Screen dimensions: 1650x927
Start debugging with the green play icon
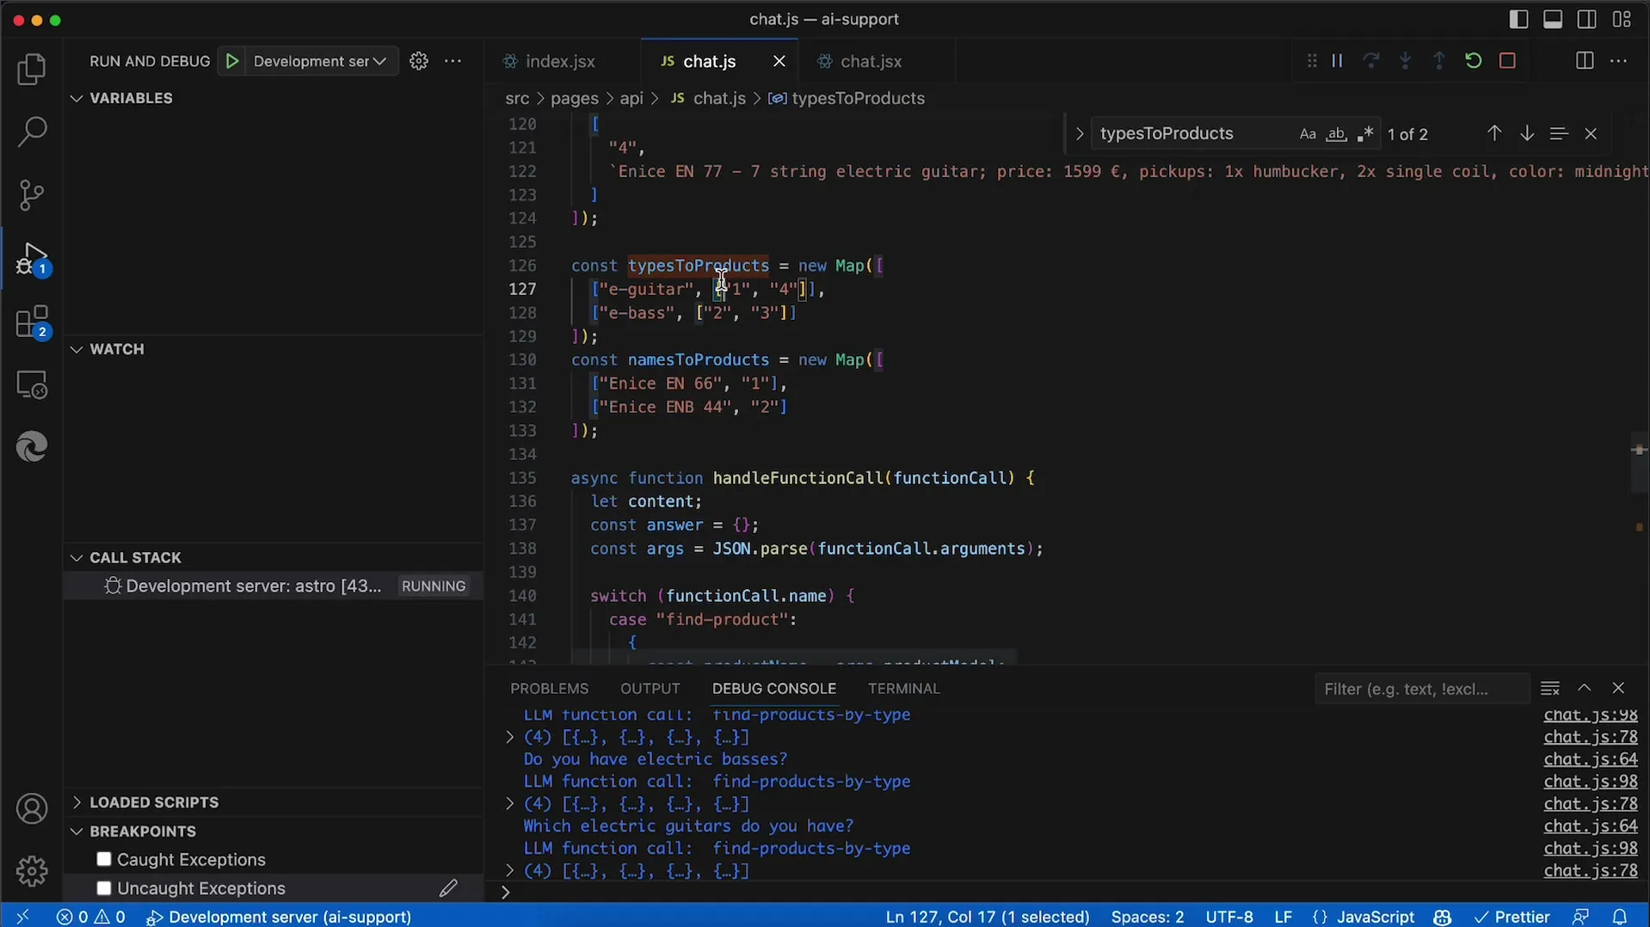point(232,61)
